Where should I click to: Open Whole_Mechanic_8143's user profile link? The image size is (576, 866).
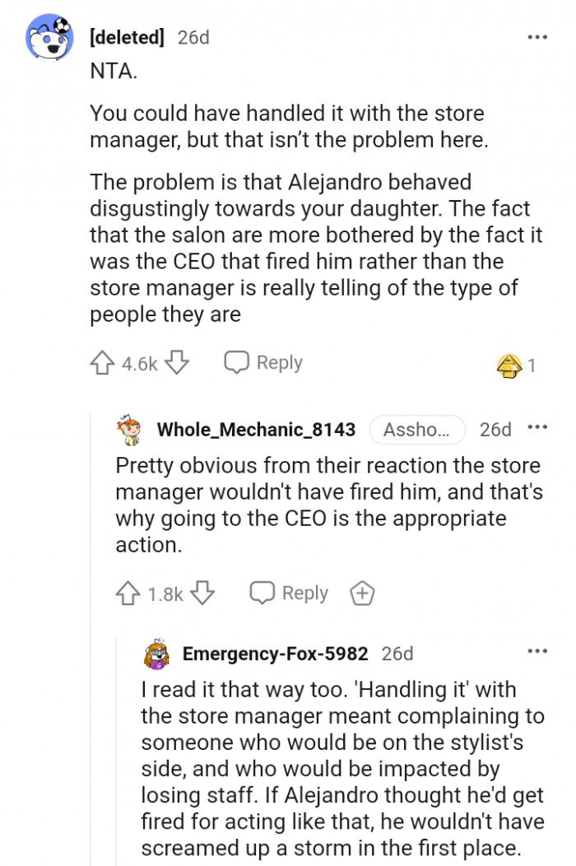coord(256,430)
